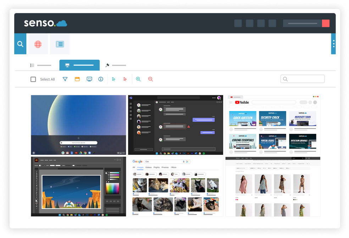
Task: Select the red cursor control tool
Action: 125,79
